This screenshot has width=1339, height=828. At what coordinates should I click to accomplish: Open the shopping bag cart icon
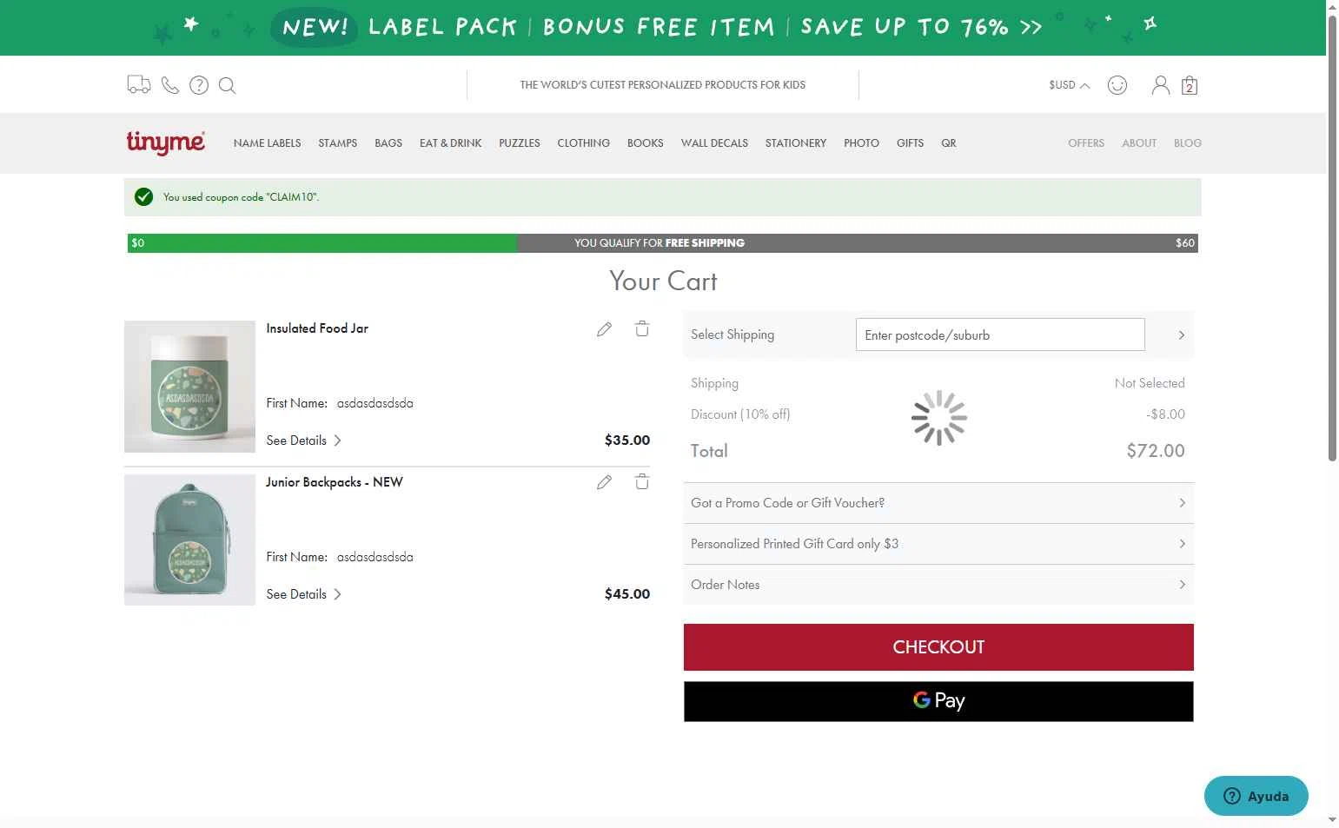(1190, 85)
